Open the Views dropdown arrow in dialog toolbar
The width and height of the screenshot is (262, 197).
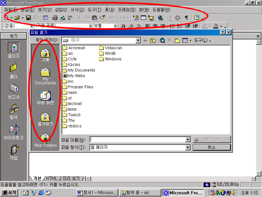click(190, 40)
